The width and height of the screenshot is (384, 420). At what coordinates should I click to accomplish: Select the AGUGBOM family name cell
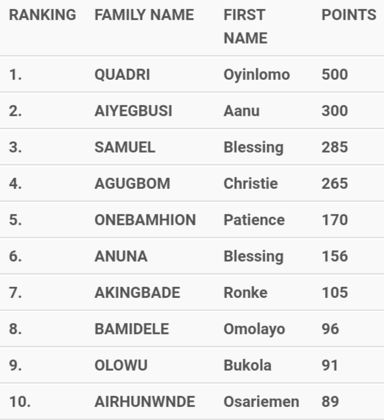click(x=132, y=184)
